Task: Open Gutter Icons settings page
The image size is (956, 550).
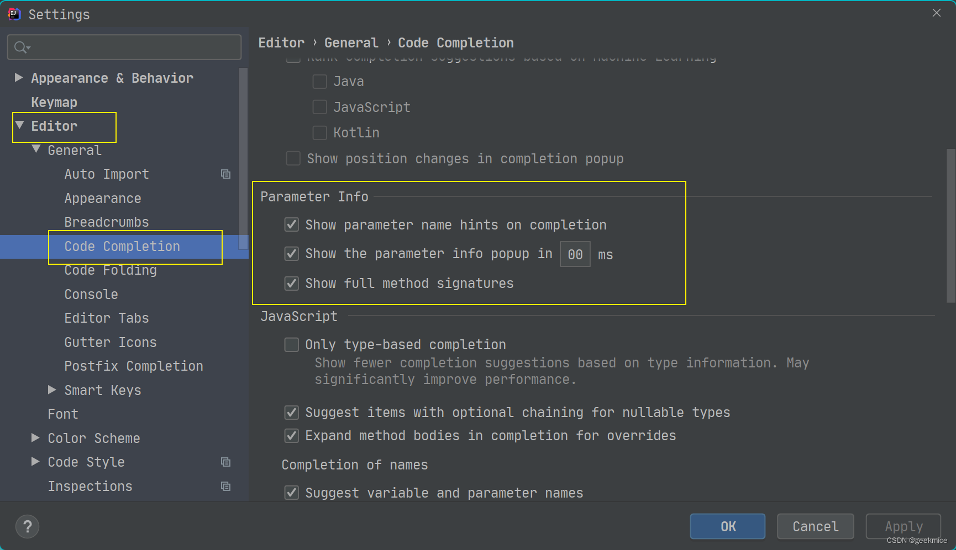Action: 111,343
